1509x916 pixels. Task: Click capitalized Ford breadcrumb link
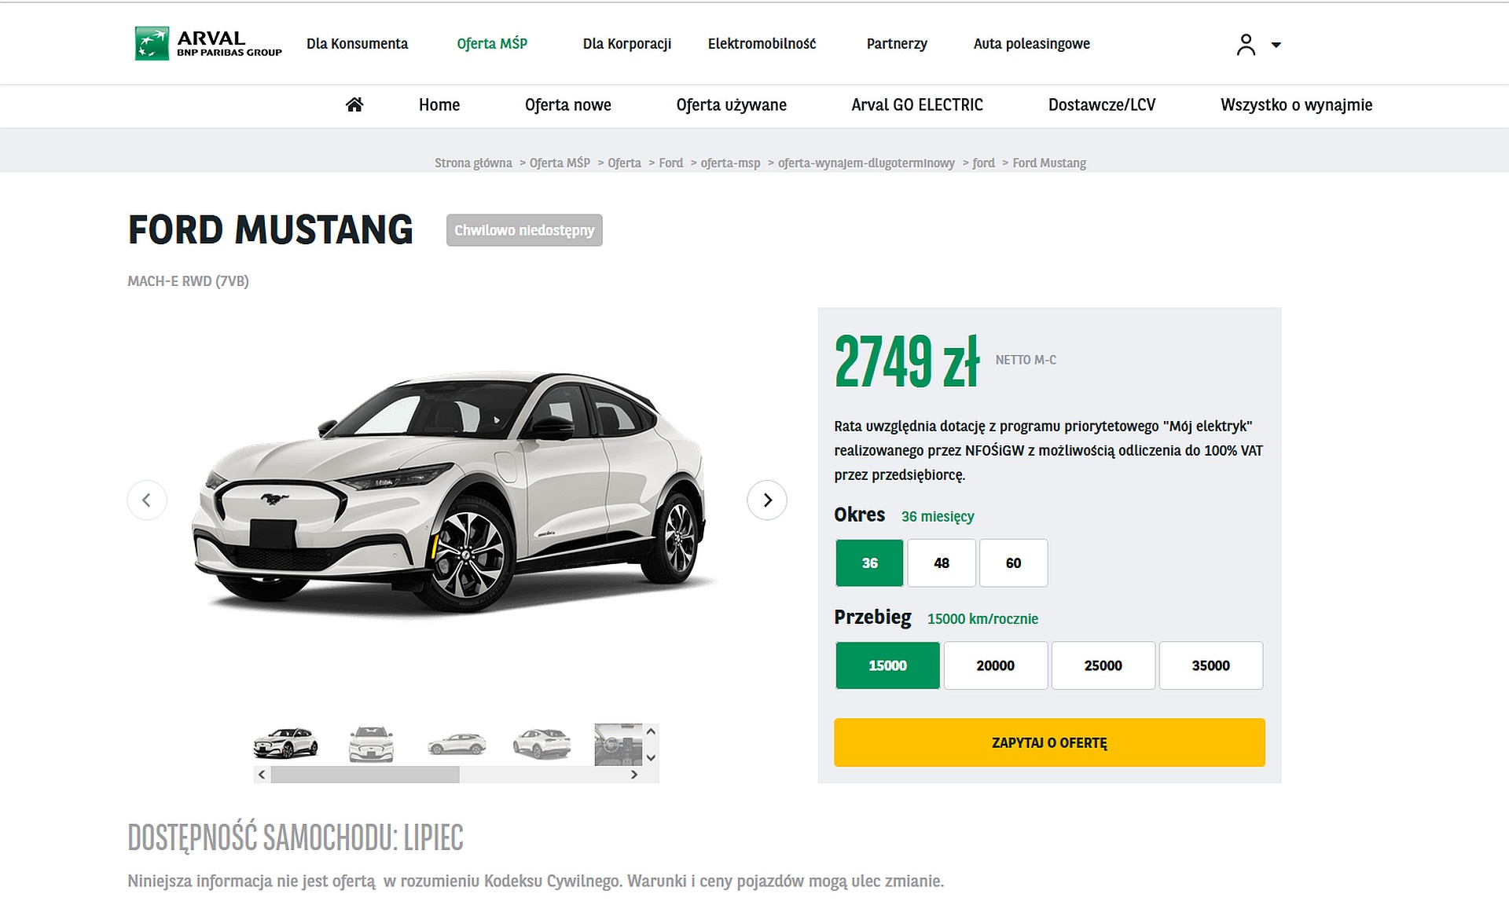(x=671, y=163)
